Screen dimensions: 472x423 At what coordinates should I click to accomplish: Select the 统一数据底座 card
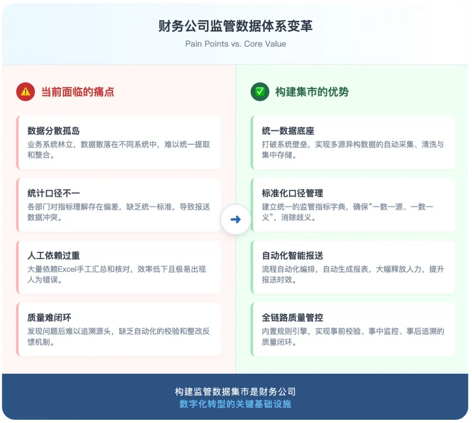coord(353,143)
